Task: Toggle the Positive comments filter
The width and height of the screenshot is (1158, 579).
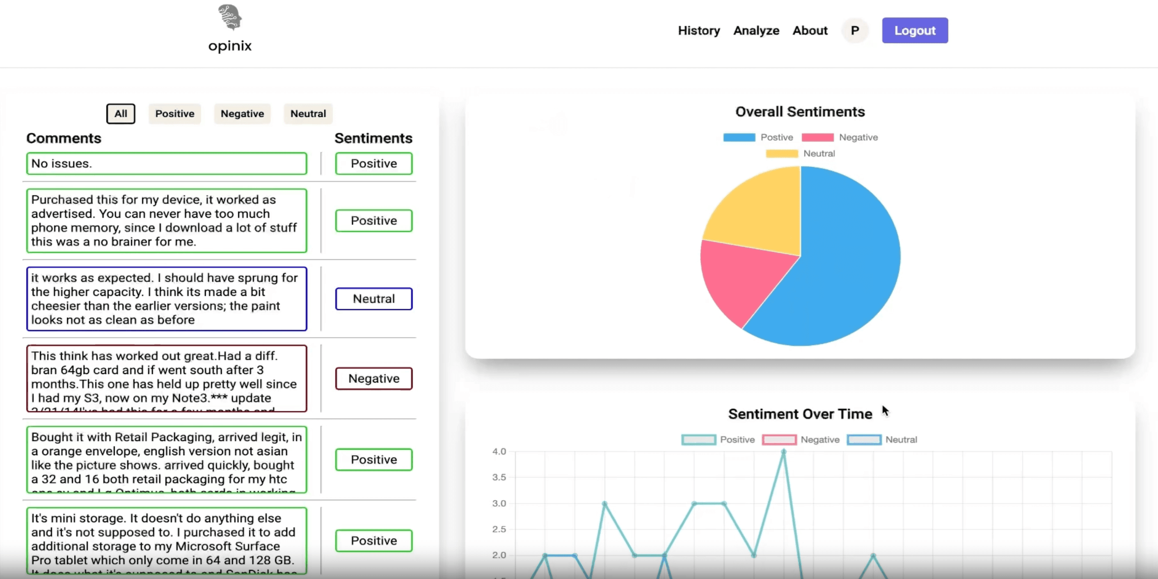Action: (174, 113)
